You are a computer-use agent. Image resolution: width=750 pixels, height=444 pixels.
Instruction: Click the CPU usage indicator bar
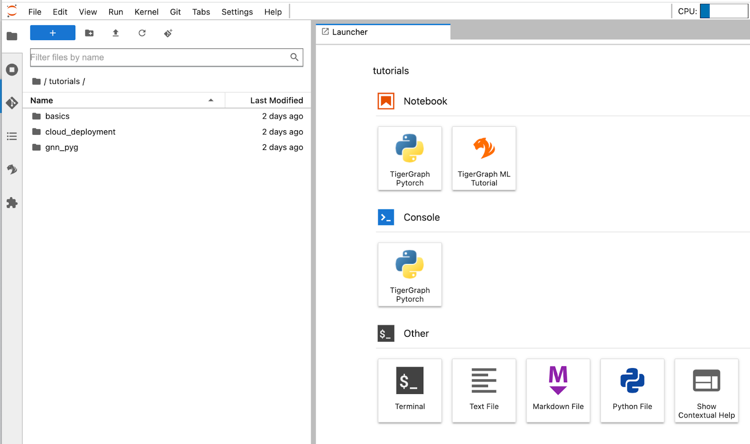(724, 11)
